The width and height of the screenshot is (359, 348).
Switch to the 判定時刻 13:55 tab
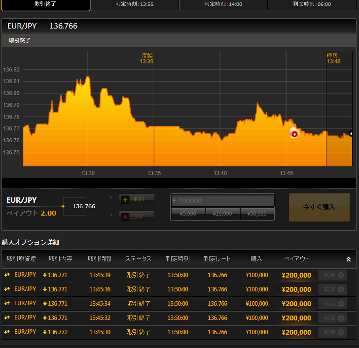click(x=135, y=4)
